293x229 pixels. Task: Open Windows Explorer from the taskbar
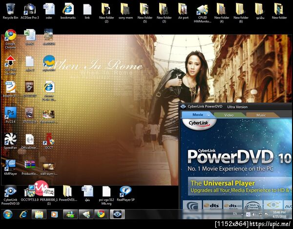pos(39,214)
